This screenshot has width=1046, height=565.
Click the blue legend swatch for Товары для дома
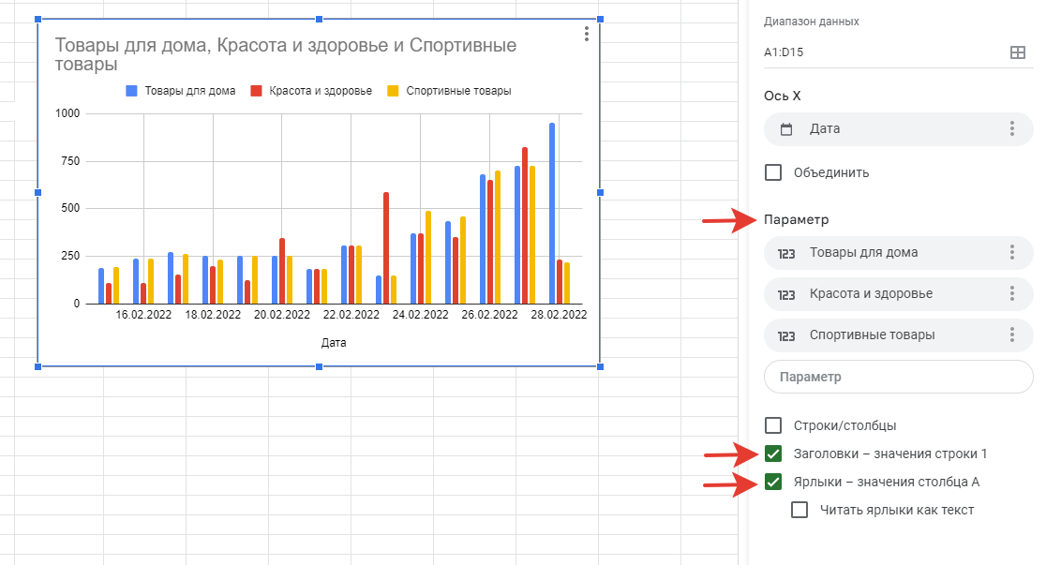pyautogui.click(x=132, y=91)
